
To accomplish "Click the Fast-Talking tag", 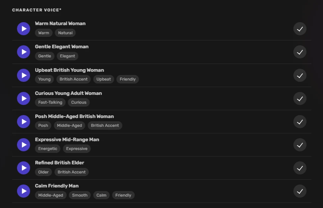I will click(50, 102).
